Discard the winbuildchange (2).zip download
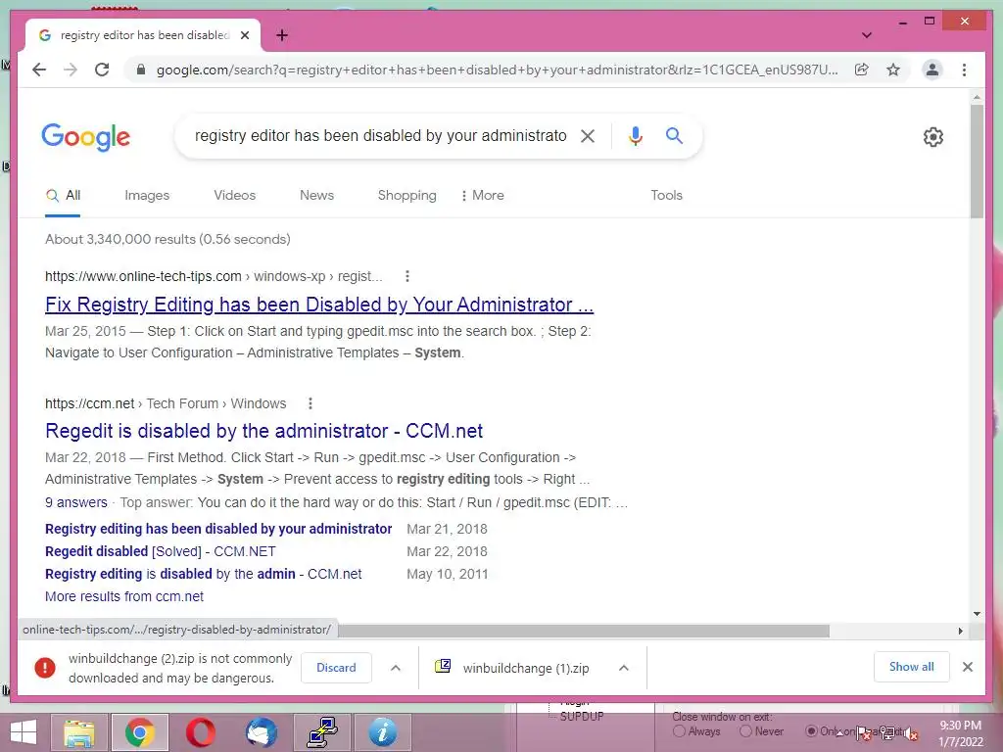 click(336, 668)
